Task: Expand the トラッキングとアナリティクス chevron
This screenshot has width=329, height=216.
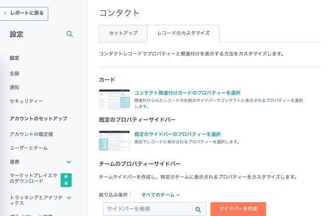Action: [69, 197]
